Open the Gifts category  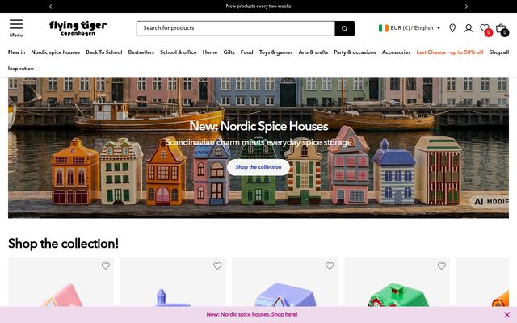click(229, 52)
